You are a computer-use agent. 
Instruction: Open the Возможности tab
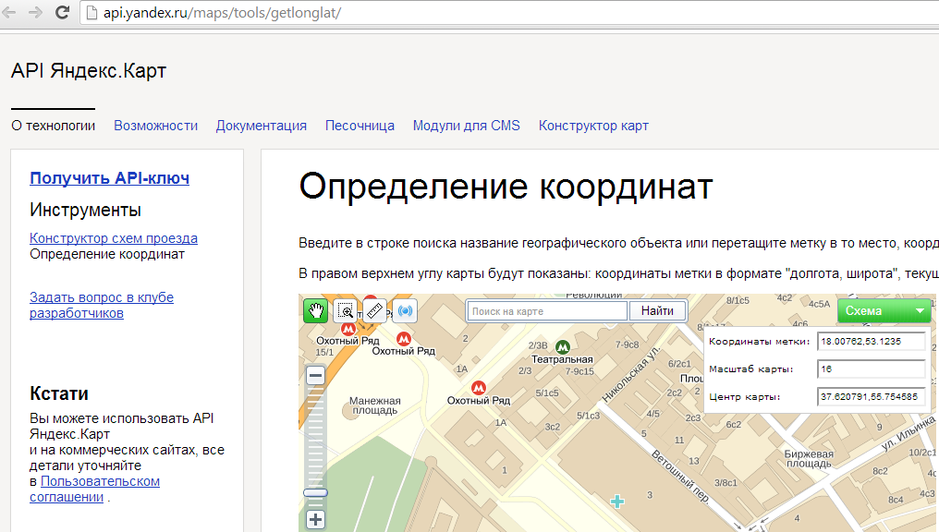155,126
